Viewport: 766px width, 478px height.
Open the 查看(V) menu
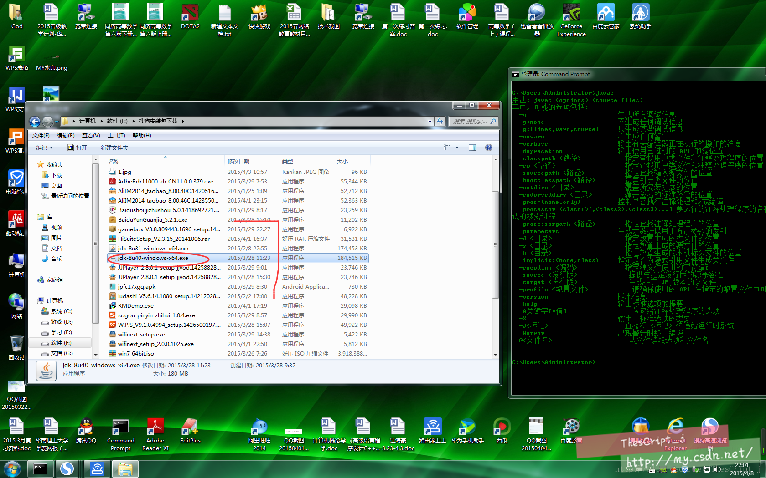[91, 136]
